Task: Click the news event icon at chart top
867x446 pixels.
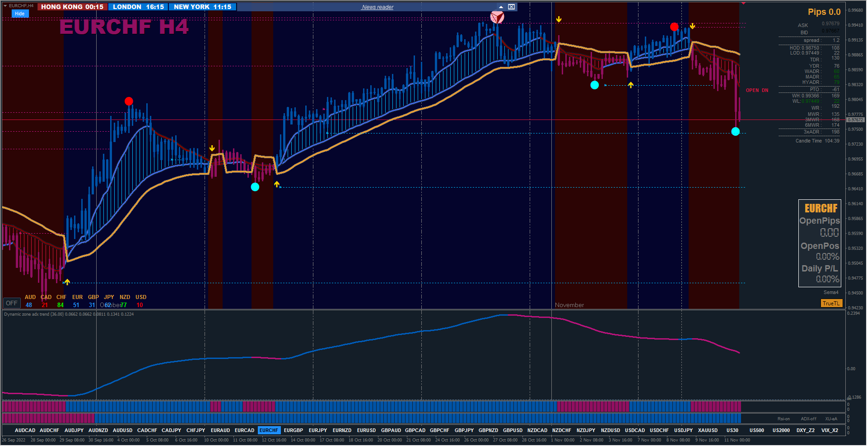Action: [497, 17]
